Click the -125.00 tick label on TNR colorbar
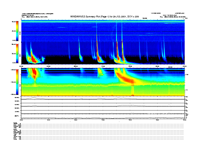This screenshot has width=199, height=154. click(x=13, y=70)
